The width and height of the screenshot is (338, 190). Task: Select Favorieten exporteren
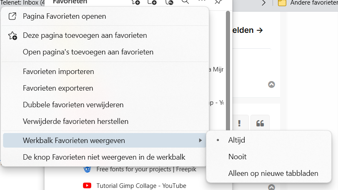click(105, 88)
